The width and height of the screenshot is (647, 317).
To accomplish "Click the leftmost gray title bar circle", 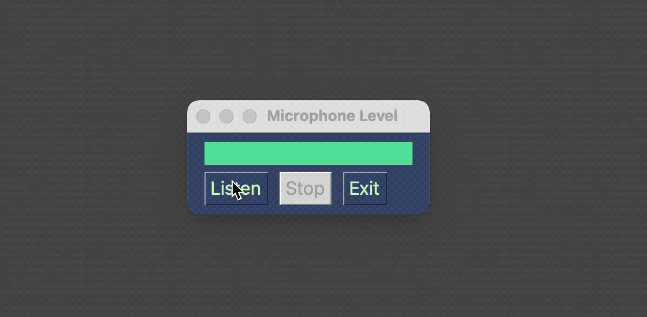I will 203,116.
